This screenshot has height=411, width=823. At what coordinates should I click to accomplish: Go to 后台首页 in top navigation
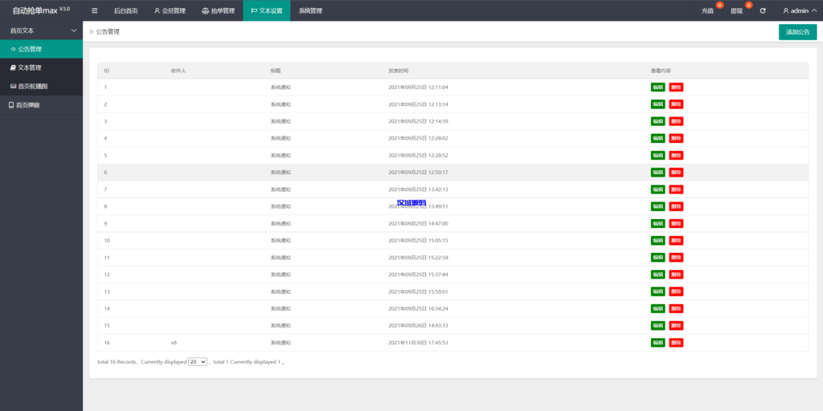125,11
